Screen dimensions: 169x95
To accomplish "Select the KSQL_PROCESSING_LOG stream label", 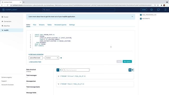I will pyautogui.click(x=149, y=15).
